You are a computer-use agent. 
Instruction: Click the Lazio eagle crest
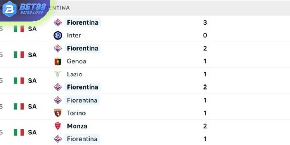pos(58,74)
